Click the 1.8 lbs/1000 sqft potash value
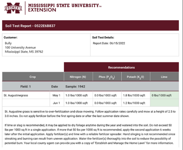This screenshot has width=183, height=150. point(134,95)
